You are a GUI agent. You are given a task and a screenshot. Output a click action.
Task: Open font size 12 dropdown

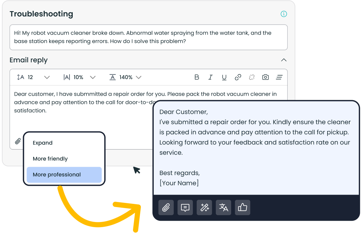[47, 77]
